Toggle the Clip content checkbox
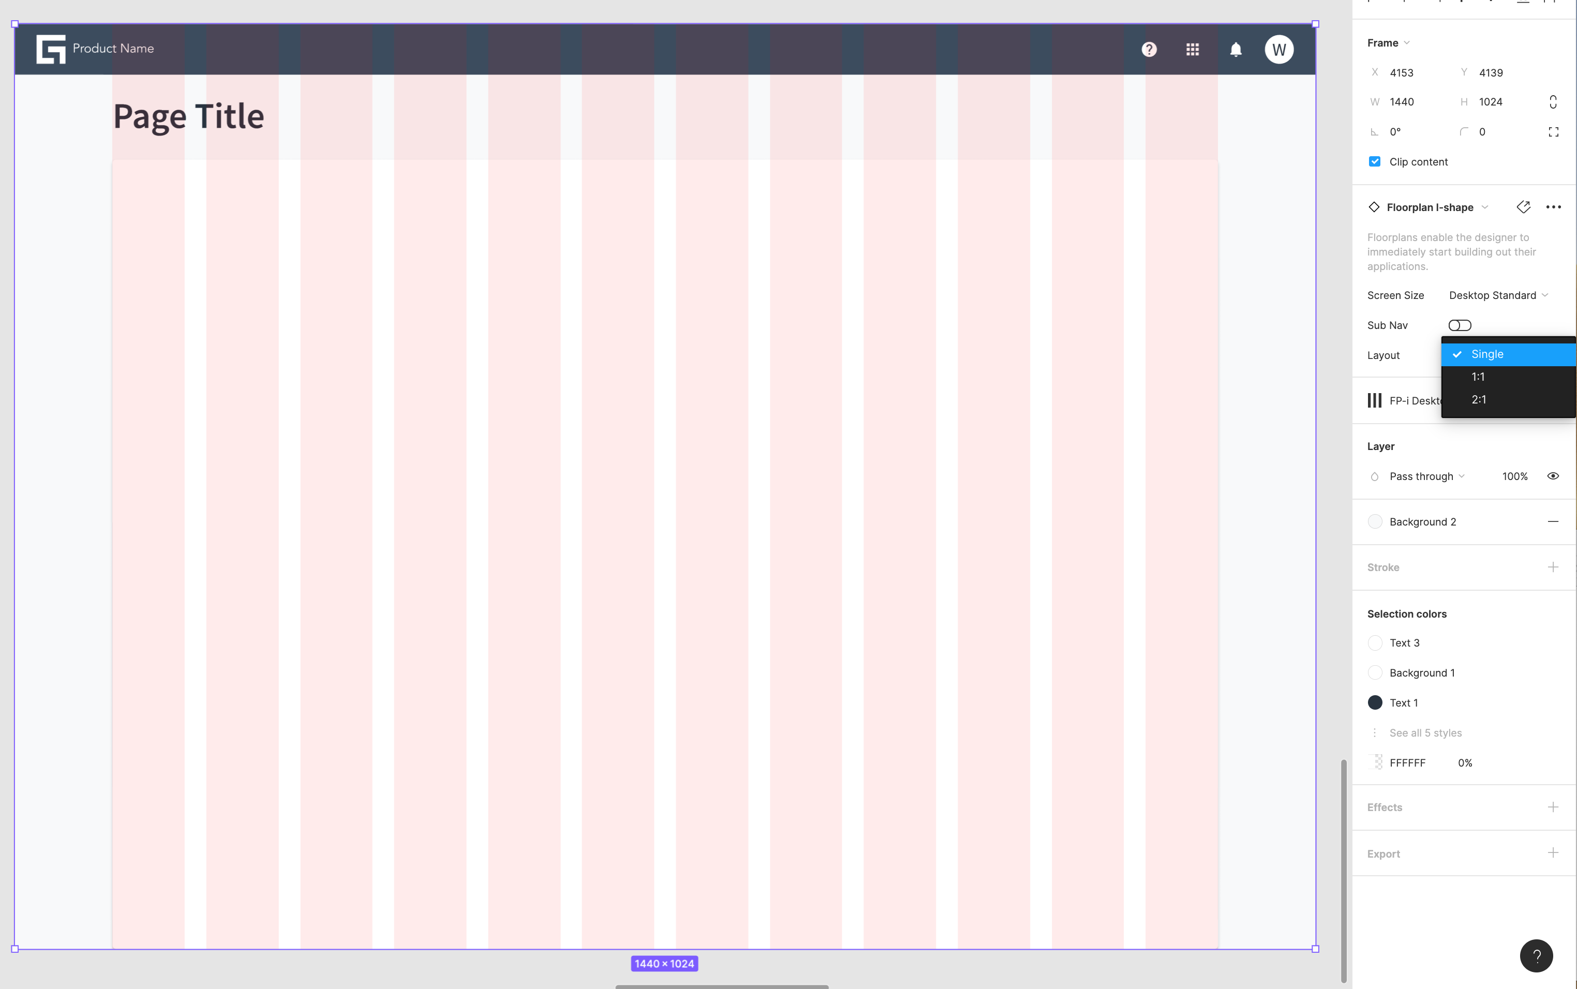 click(x=1374, y=161)
